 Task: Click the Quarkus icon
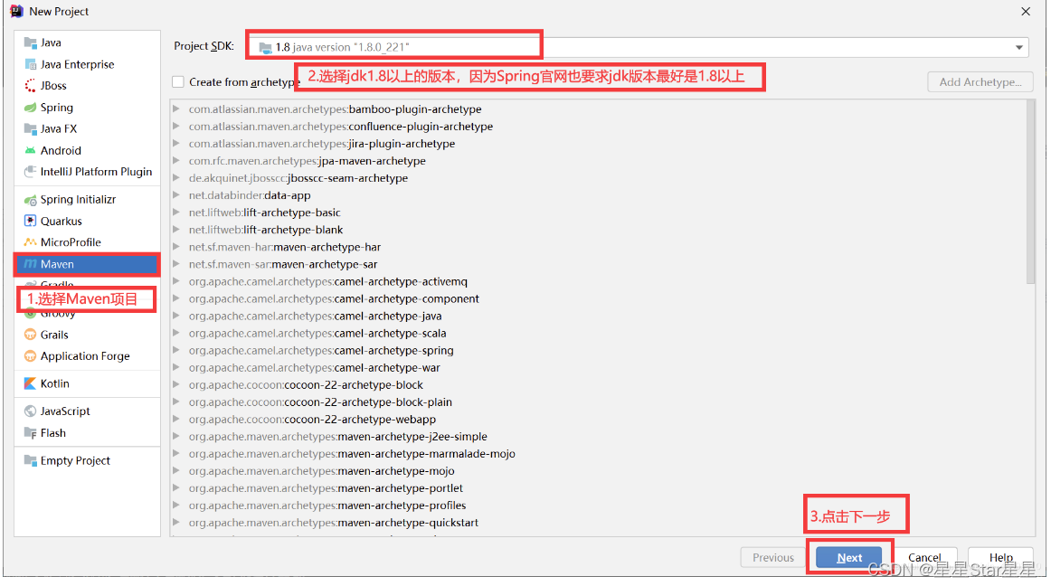30,222
